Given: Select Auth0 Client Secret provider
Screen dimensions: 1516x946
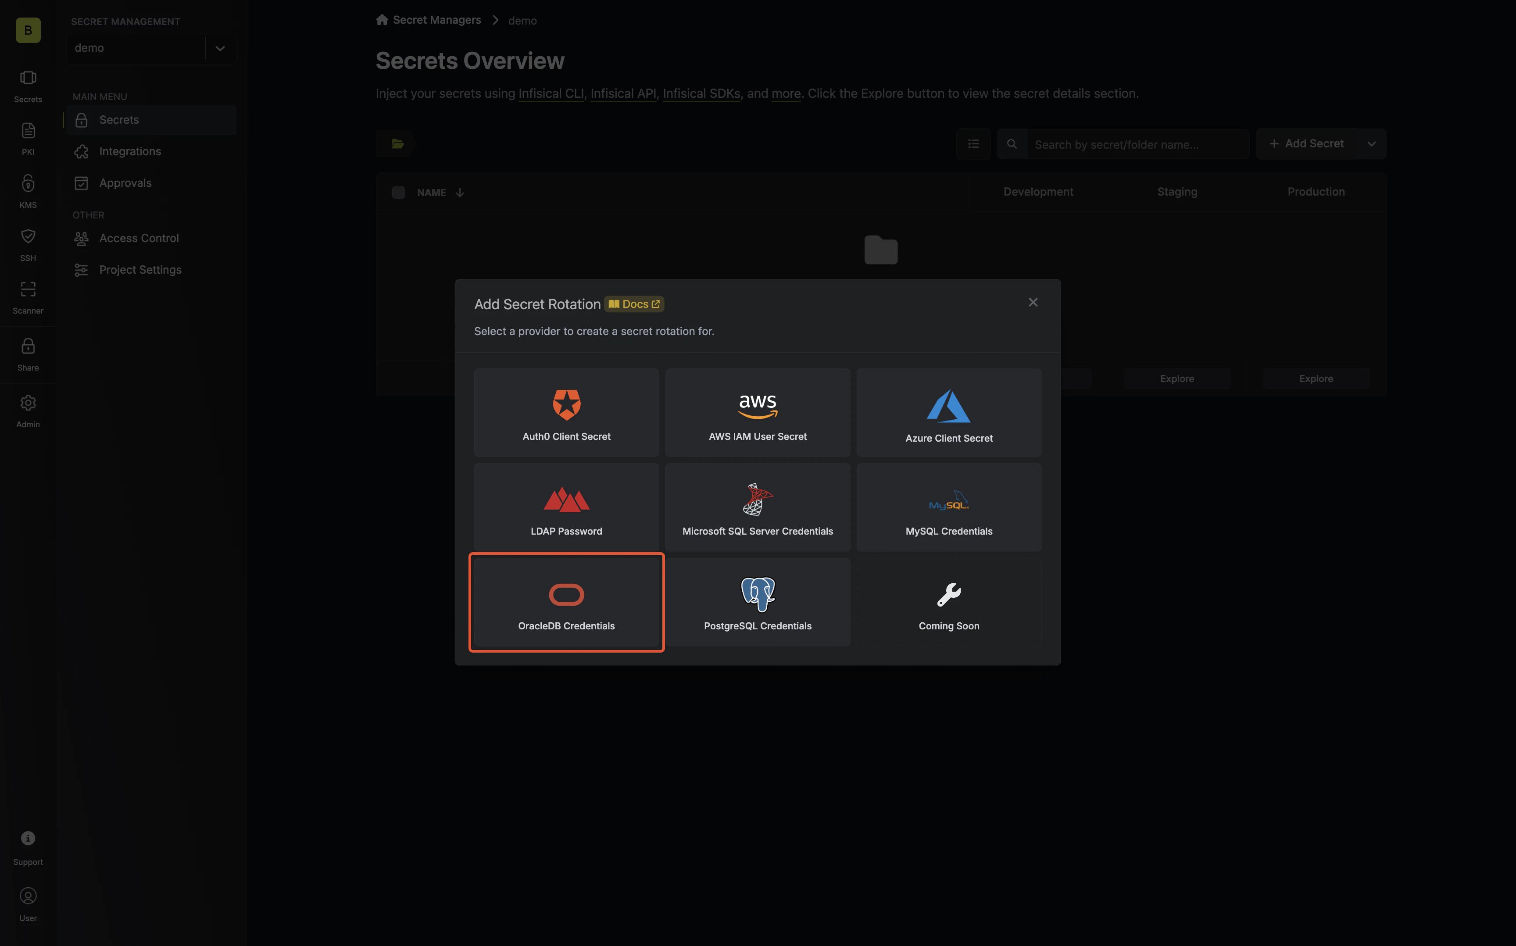Looking at the screenshot, I should [566, 412].
